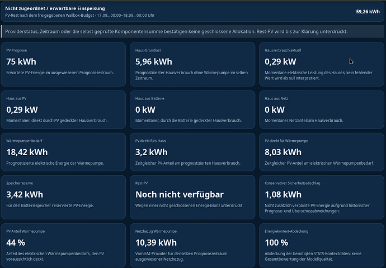Click the 75 kWh PV forecast value
This screenshot has height=268, width=386.
coord(21,61)
